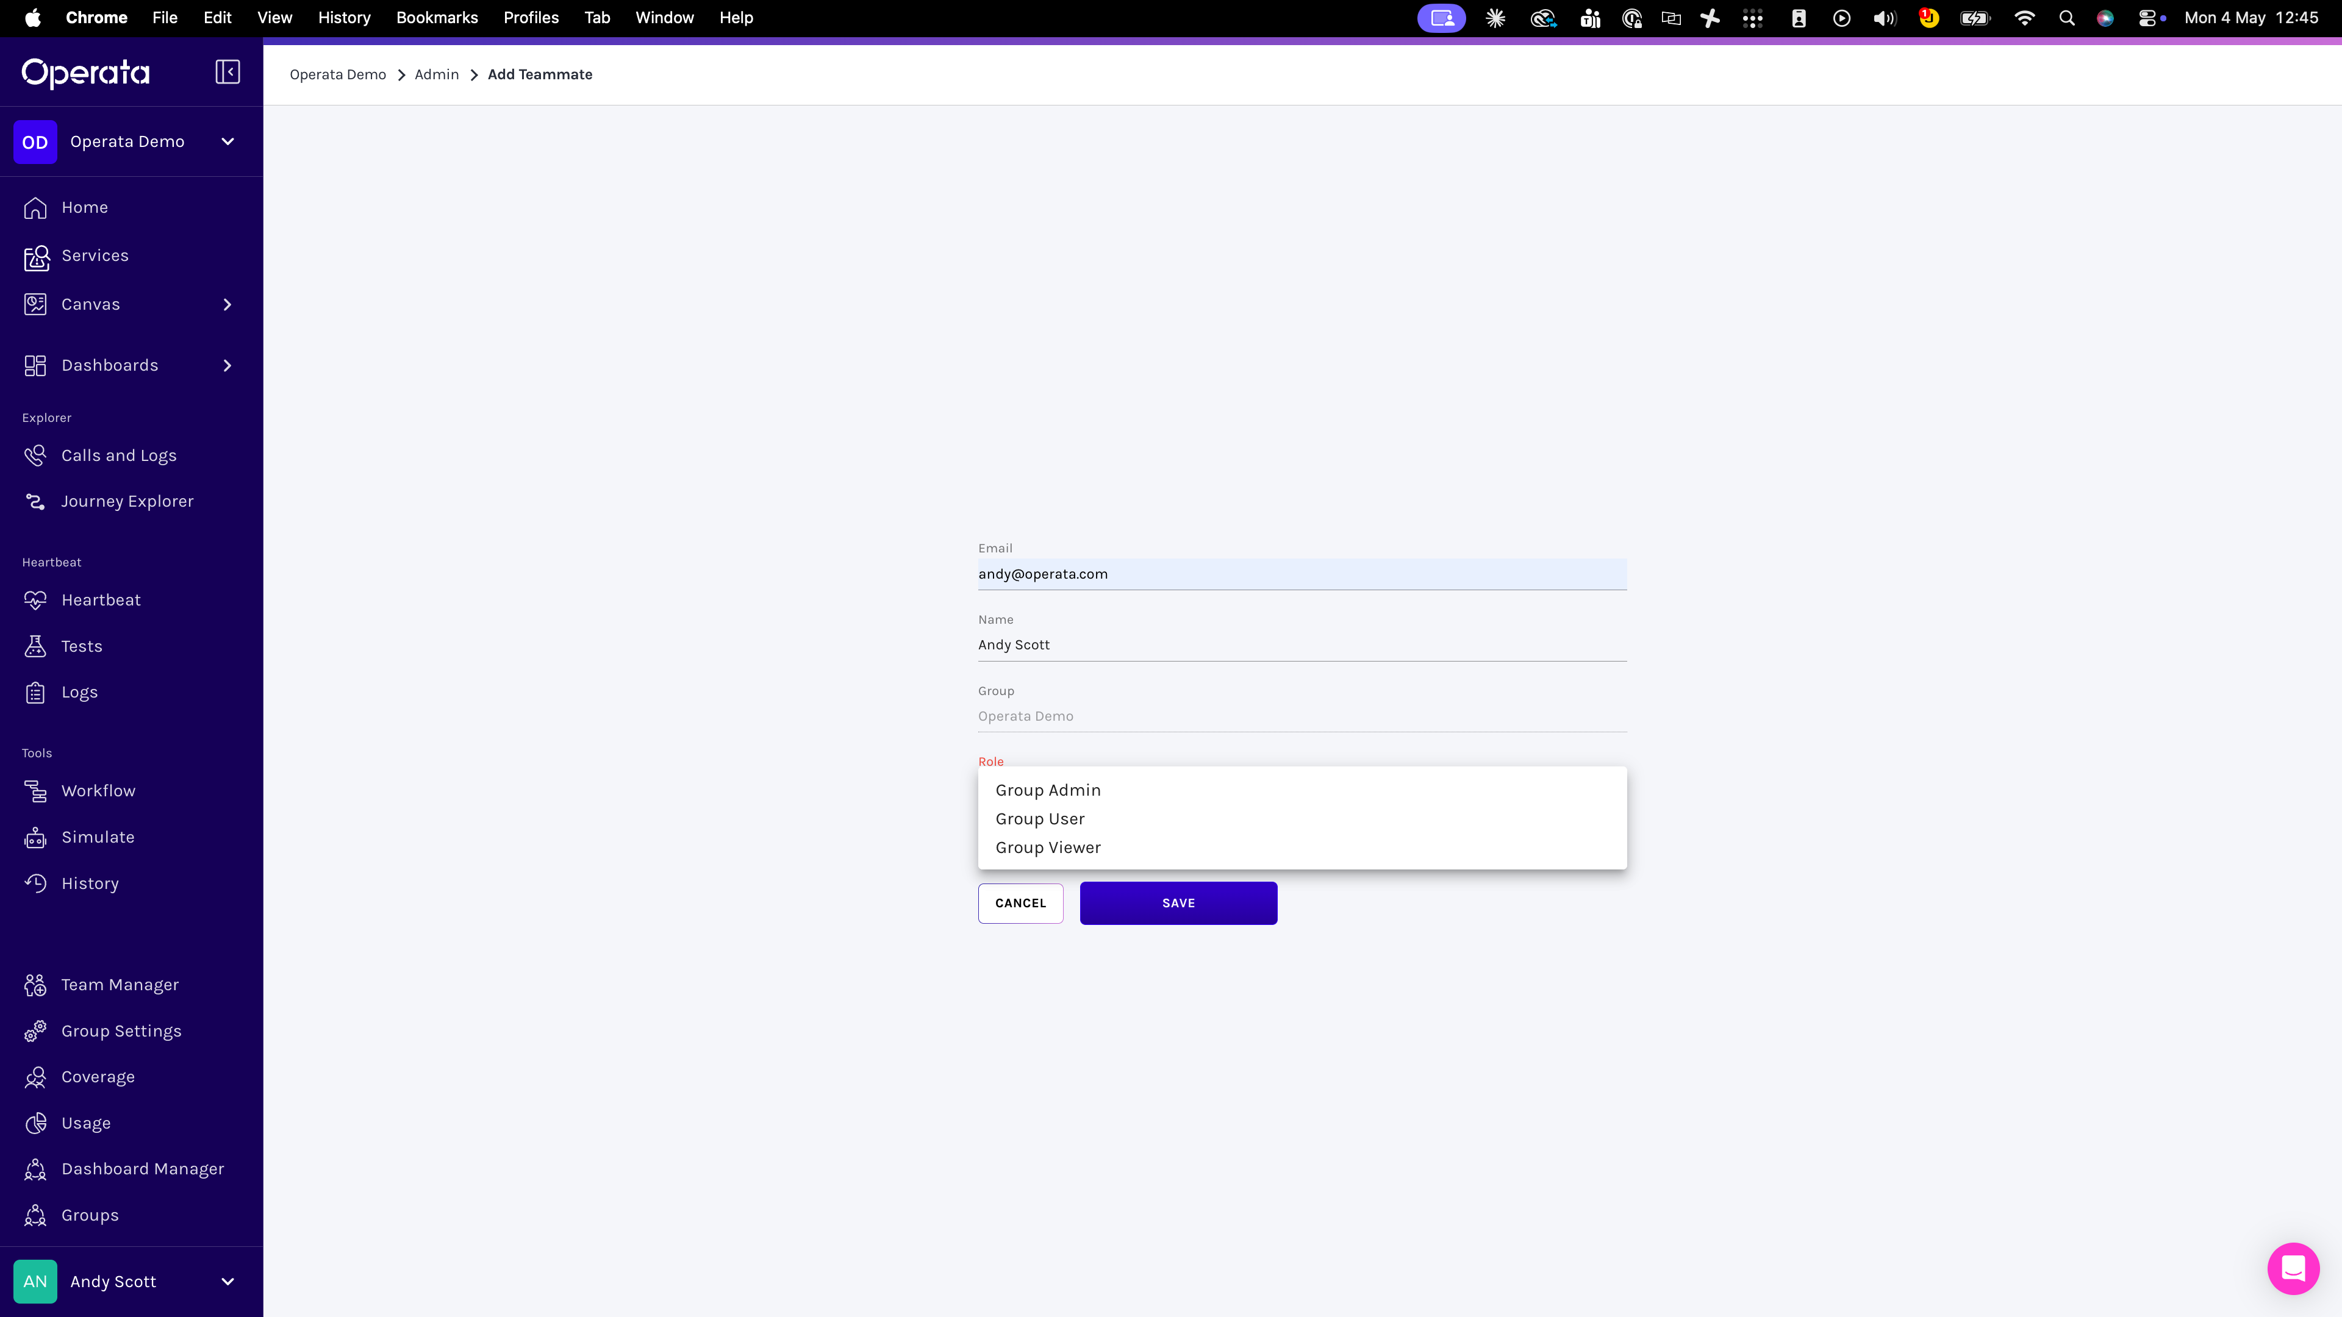Click the date and time in menu bar
This screenshot has height=1317, width=2342.
point(2251,18)
